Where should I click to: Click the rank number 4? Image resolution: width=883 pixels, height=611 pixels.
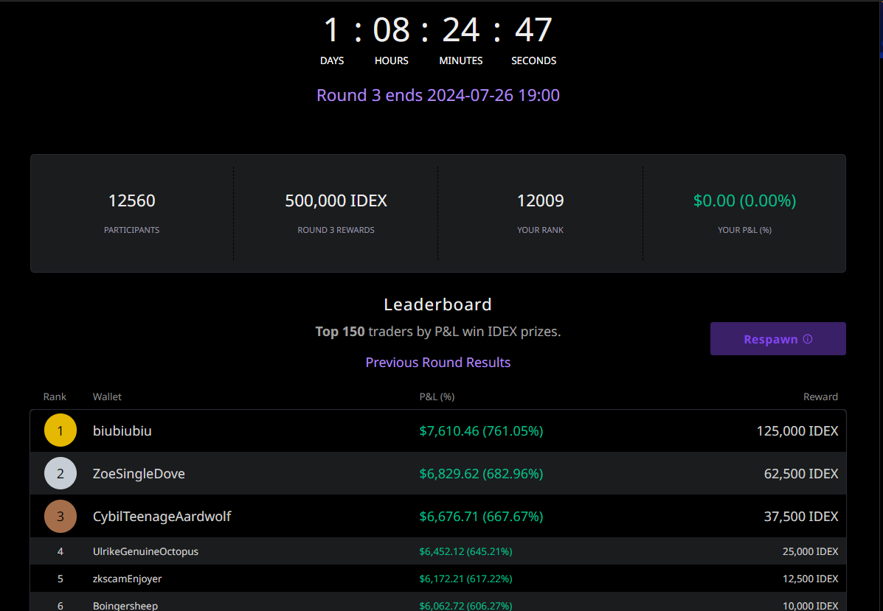tap(60, 551)
